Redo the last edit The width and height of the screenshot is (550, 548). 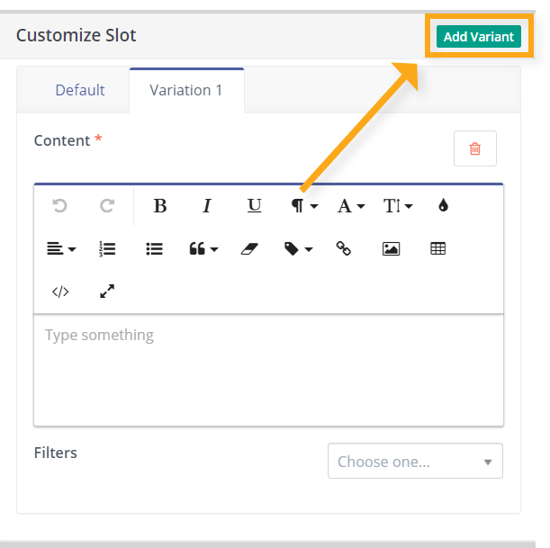[x=106, y=205]
